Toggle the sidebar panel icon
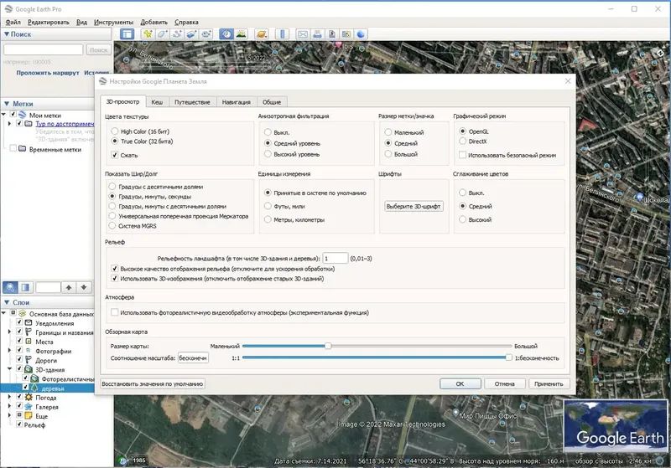The image size is (671, 468). (x=127, y=34)
